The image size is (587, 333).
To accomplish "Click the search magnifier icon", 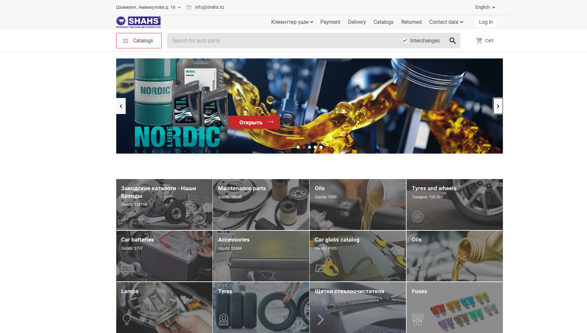I will [452, 40].
